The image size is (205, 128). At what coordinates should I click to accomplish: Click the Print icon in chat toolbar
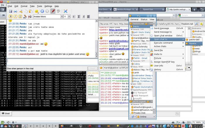point(16,11)
